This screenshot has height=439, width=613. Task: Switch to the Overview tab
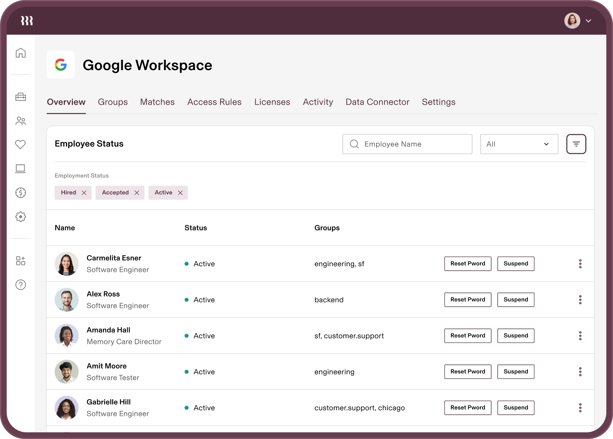click(66, 102)
